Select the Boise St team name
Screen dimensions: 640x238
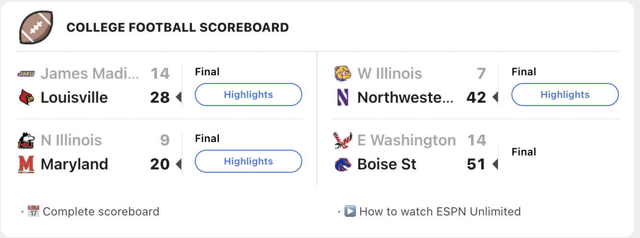pos(387,165)
